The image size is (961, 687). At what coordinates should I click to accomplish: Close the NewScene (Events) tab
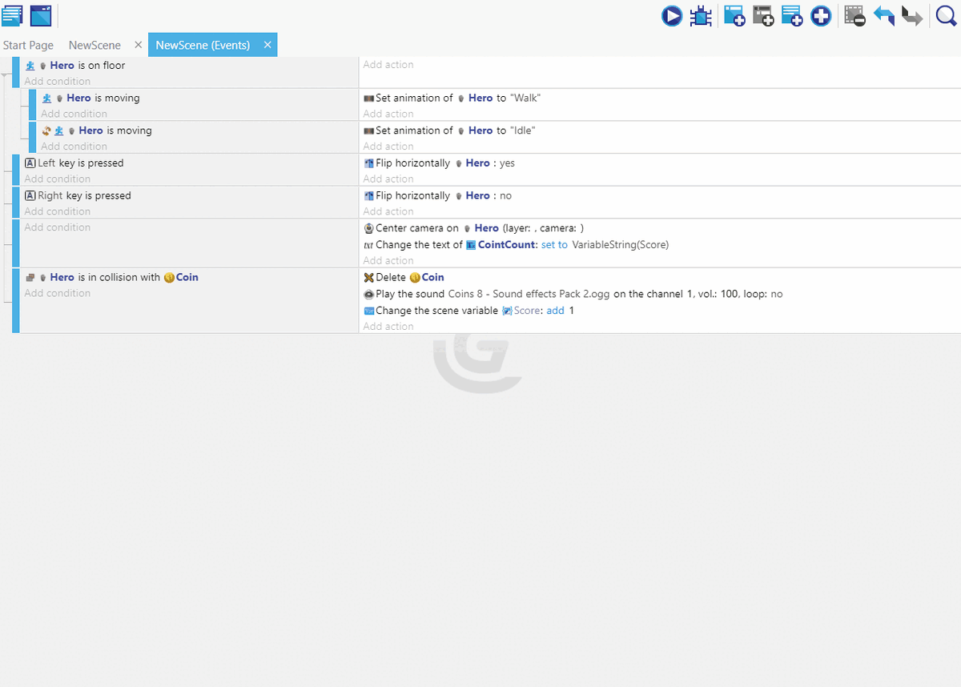[267, 45]
